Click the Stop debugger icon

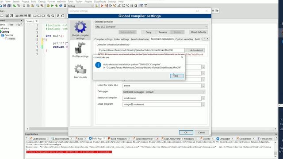click(x=136, y=6)
